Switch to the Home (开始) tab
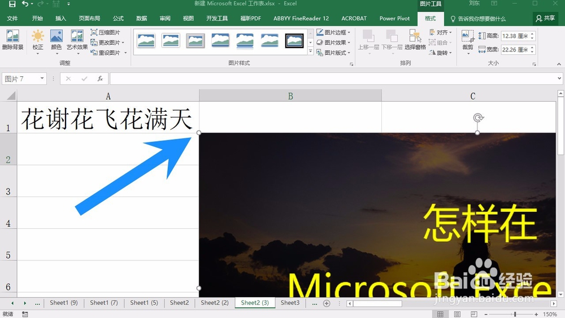 click(x=37, y=19)
